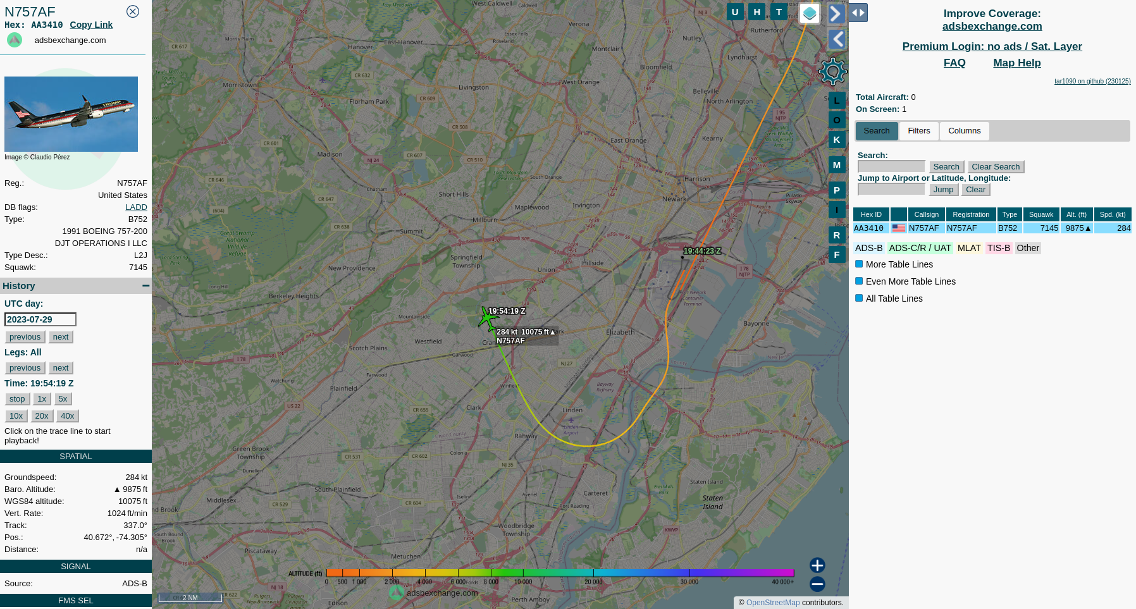Screen dimensions: 1136x609
Task: Stop the trace playback
Action: coord(17,399)
